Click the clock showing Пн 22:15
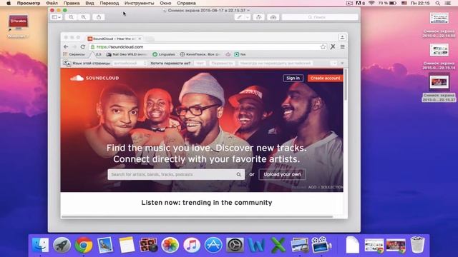Viewport: 458px width, 257px height. coord(420,3)
